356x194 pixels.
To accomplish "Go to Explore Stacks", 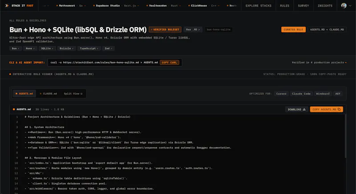I will click(x=259, y=6).
